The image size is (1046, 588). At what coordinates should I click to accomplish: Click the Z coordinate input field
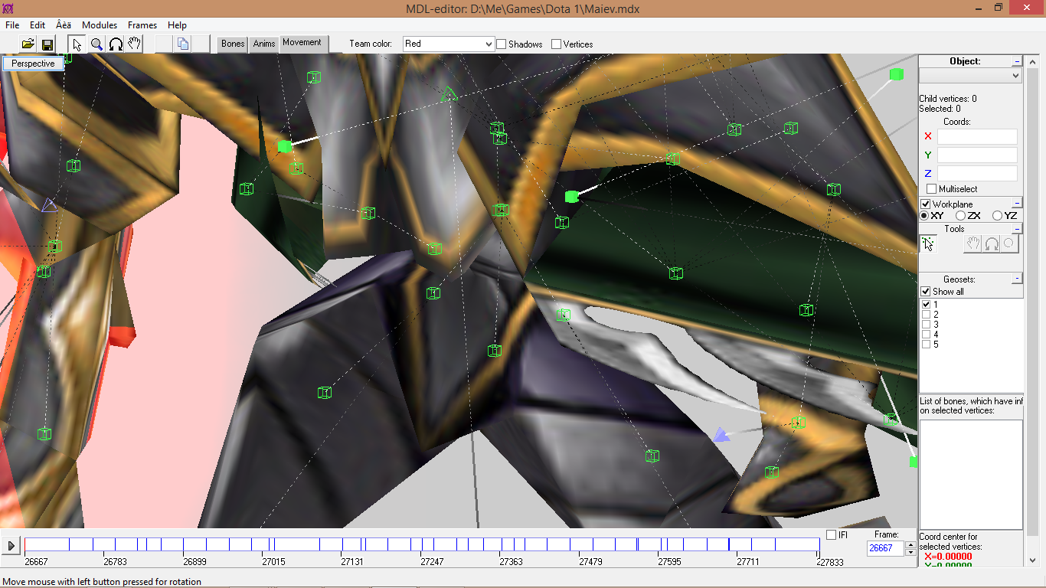tap(977, 173)
